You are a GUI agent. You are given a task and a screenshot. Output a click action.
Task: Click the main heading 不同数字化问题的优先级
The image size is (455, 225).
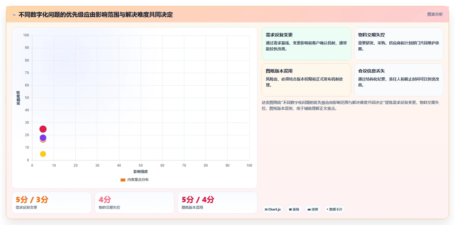tap(96, 15)
